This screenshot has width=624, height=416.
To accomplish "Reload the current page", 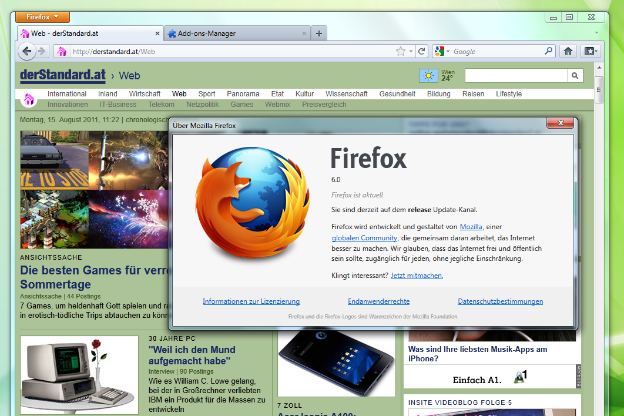I will tap(422, 51).
